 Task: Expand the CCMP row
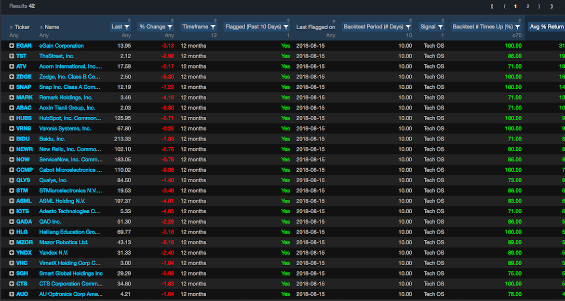(11, 170)
